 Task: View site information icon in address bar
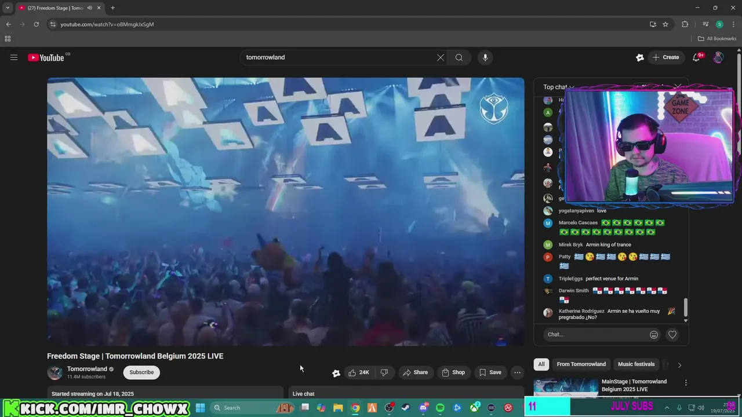pyautogui.click(x=53, y=24)
